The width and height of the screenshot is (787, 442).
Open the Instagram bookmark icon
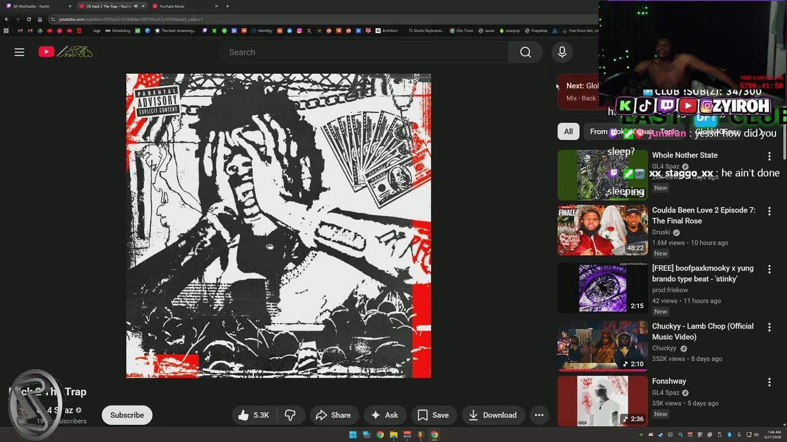pyautogui.click(x=299, y=31)
